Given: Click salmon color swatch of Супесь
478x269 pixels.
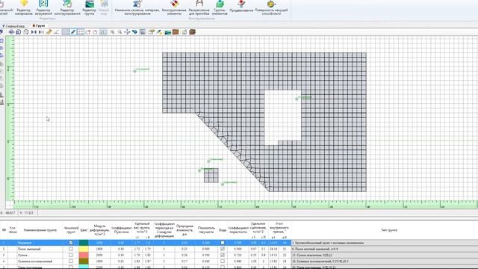Looking at the screenshot, I should tap(84, 255).
